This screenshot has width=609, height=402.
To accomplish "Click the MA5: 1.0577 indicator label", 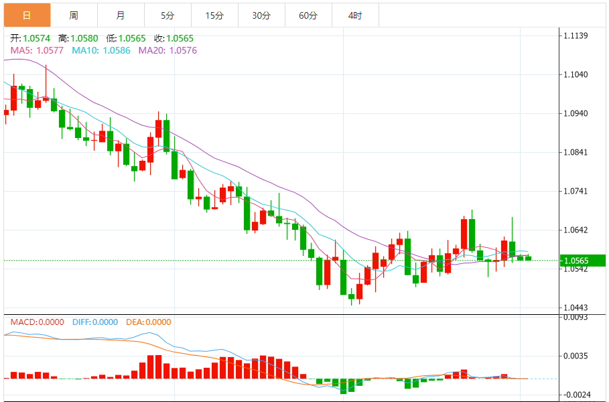I will pos(37,50).
